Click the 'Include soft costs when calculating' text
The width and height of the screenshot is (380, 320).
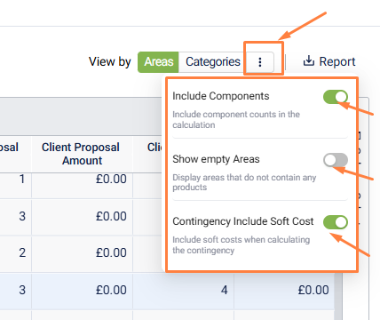(241, 244)
